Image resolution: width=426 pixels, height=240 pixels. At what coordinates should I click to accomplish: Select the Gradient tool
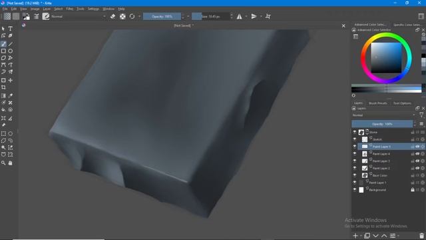tap(3, 96)
